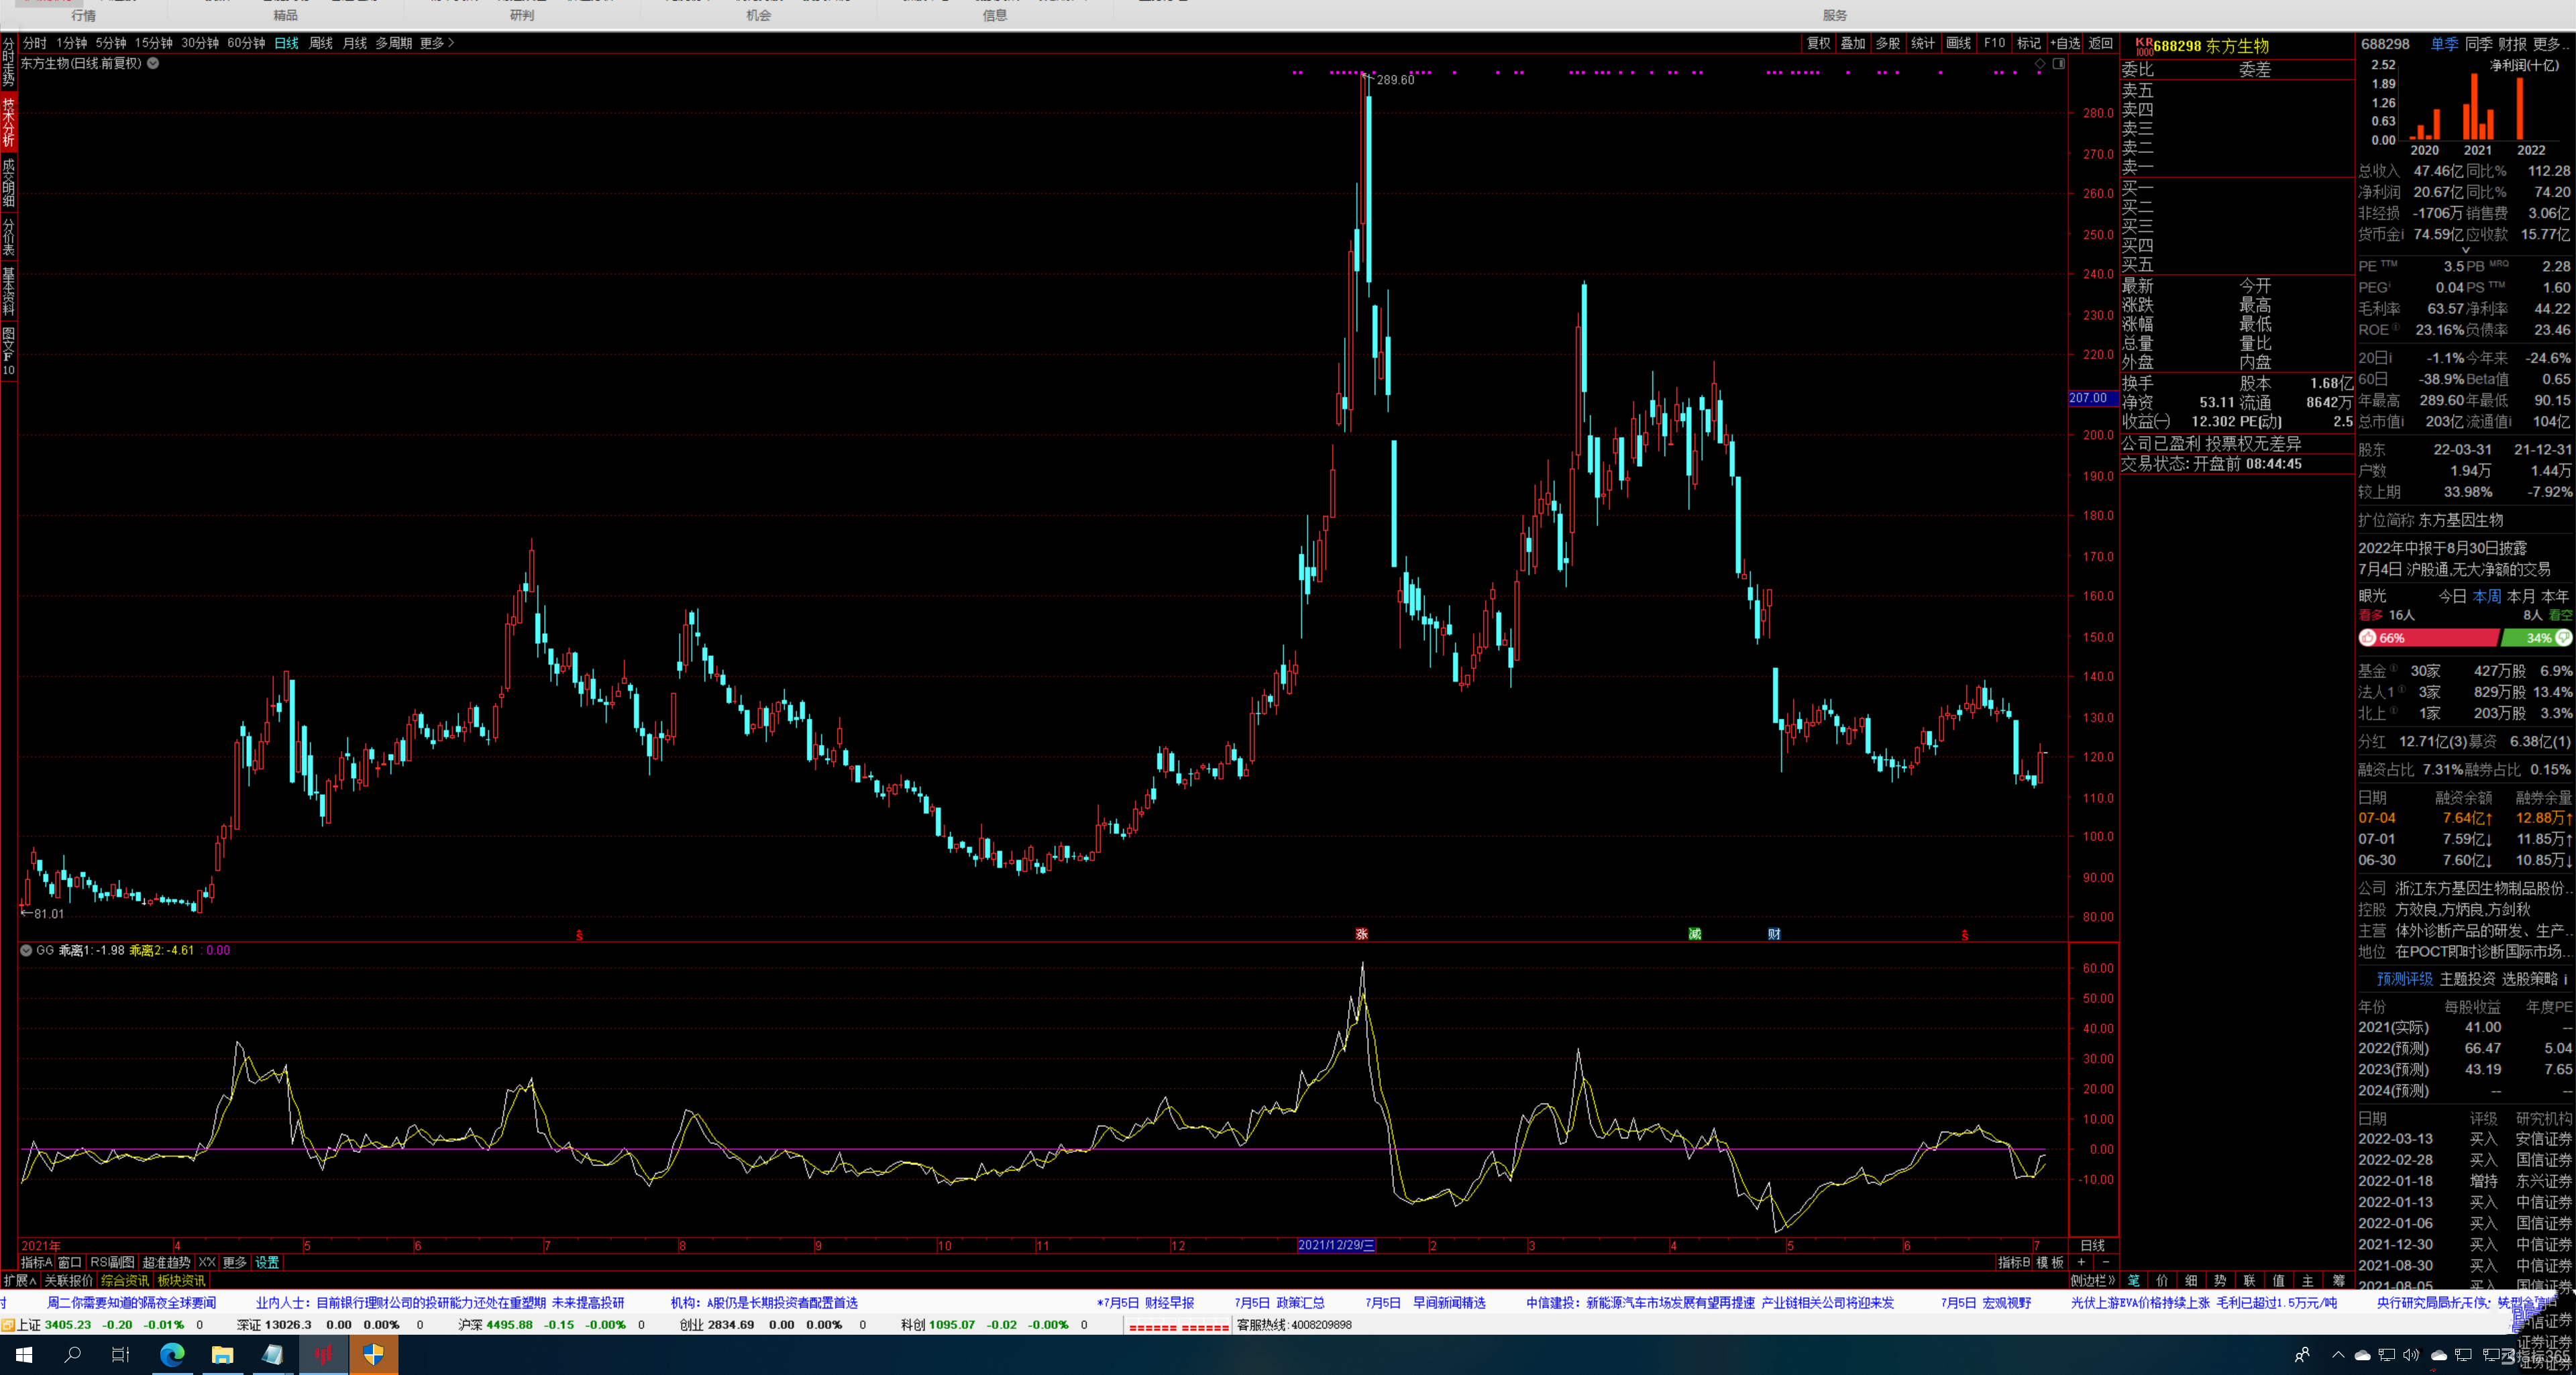Image resolution: width=2576 pixels, height=1375 pixels.
Task: Open File Explorer from taskbar
Action: (x=222, y=1355)
